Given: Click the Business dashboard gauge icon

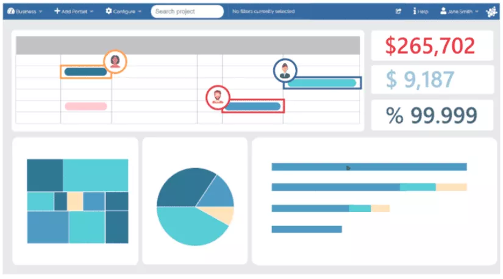Looking at the screenshot, I should (11, 11).
